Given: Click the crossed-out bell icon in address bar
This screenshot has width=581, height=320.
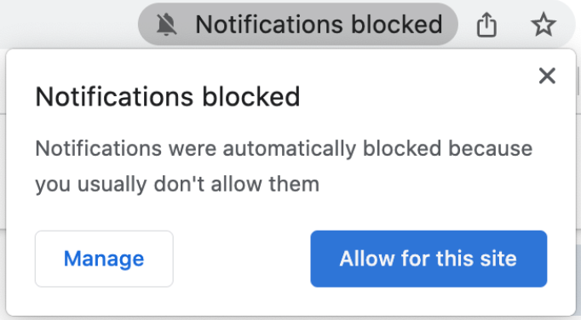Looking at the screenshot, I should 166,25.
